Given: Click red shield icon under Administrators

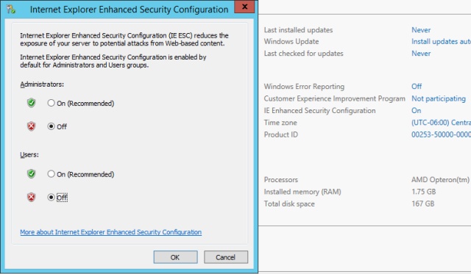Looking at the screenshot, I should click(x=31, y=126).
